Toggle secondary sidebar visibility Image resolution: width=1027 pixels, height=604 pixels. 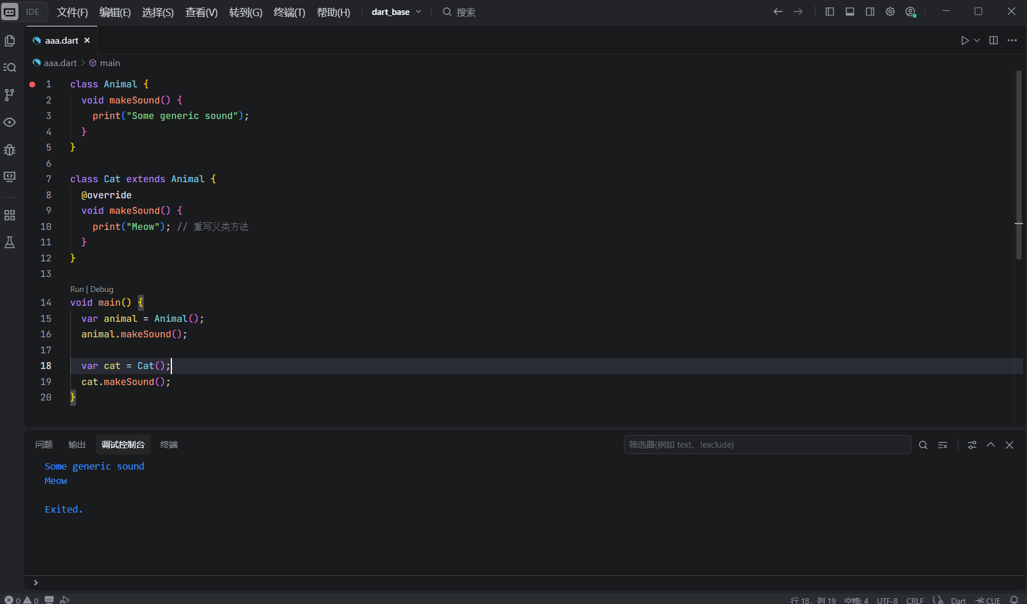tap(870, 11)
